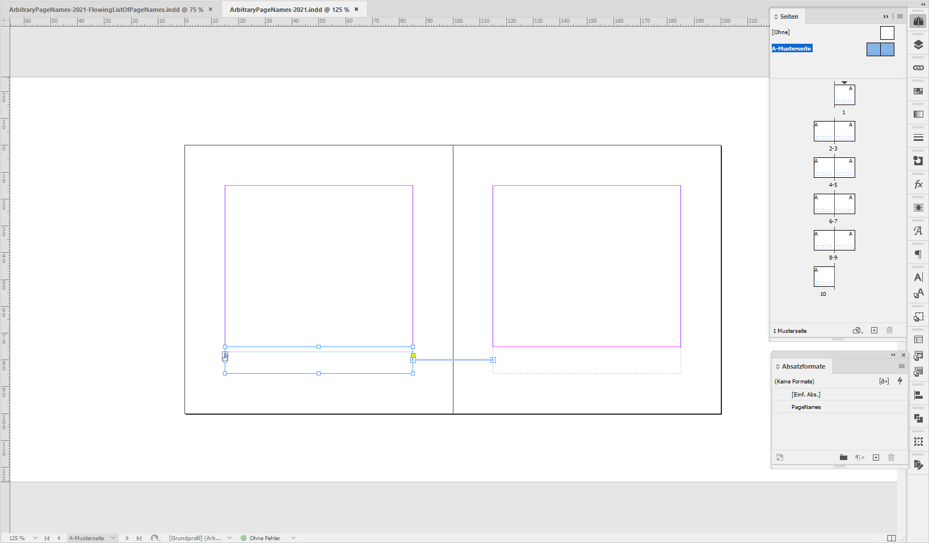Open preflight profile dropdown Grundprofil

point(229,538)
